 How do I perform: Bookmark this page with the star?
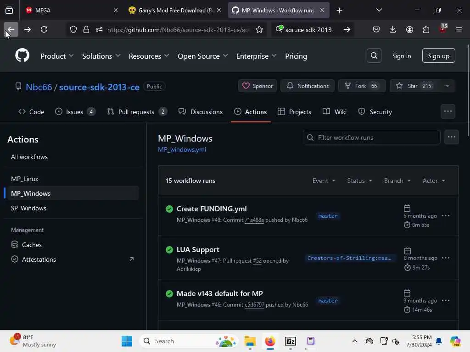pos(259,30)
